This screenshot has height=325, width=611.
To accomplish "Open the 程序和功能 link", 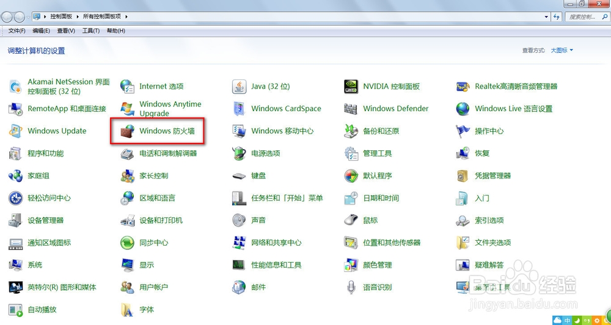I will tap(46, 153).
